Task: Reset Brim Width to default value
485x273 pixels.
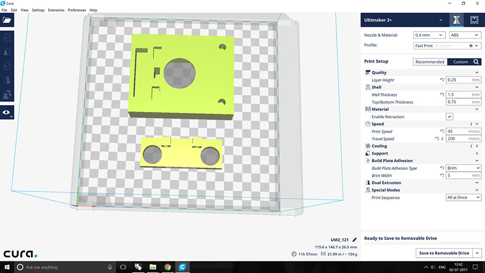Action: (442, 176)
